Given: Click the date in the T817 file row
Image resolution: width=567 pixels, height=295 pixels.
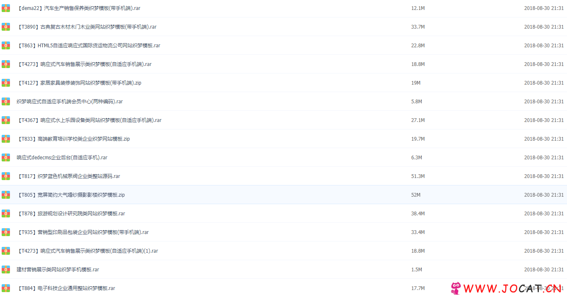Looking at the screenshot, I should (x=544, y=176).
